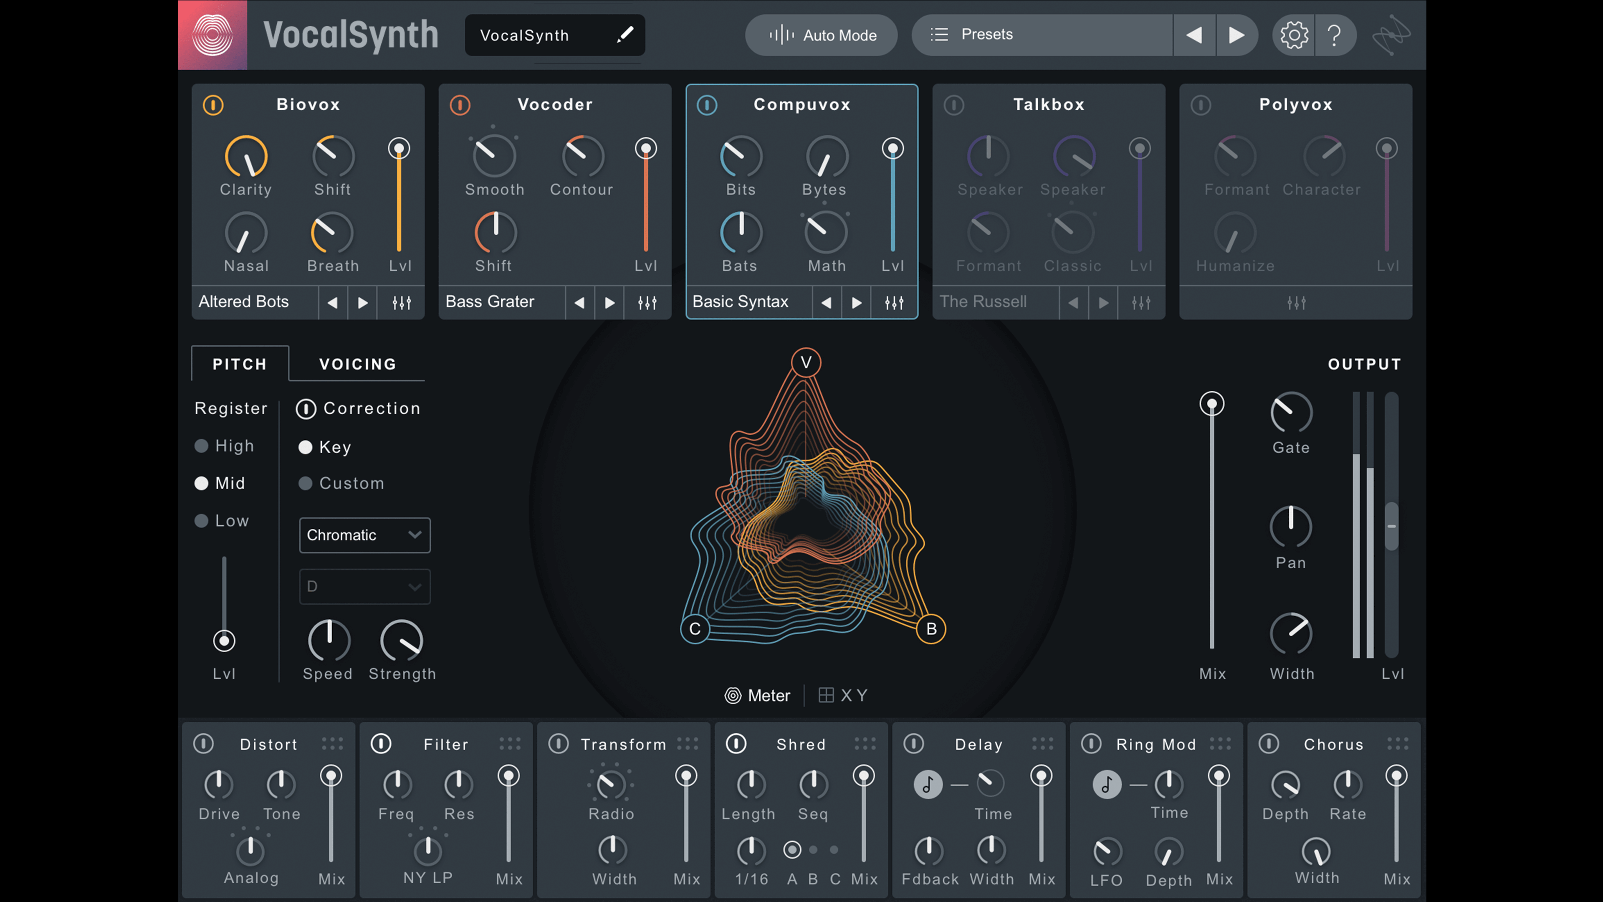Open the settings gear icon
The height and width of the screenshot is (902, 1603).
[x=1294, y=35]
